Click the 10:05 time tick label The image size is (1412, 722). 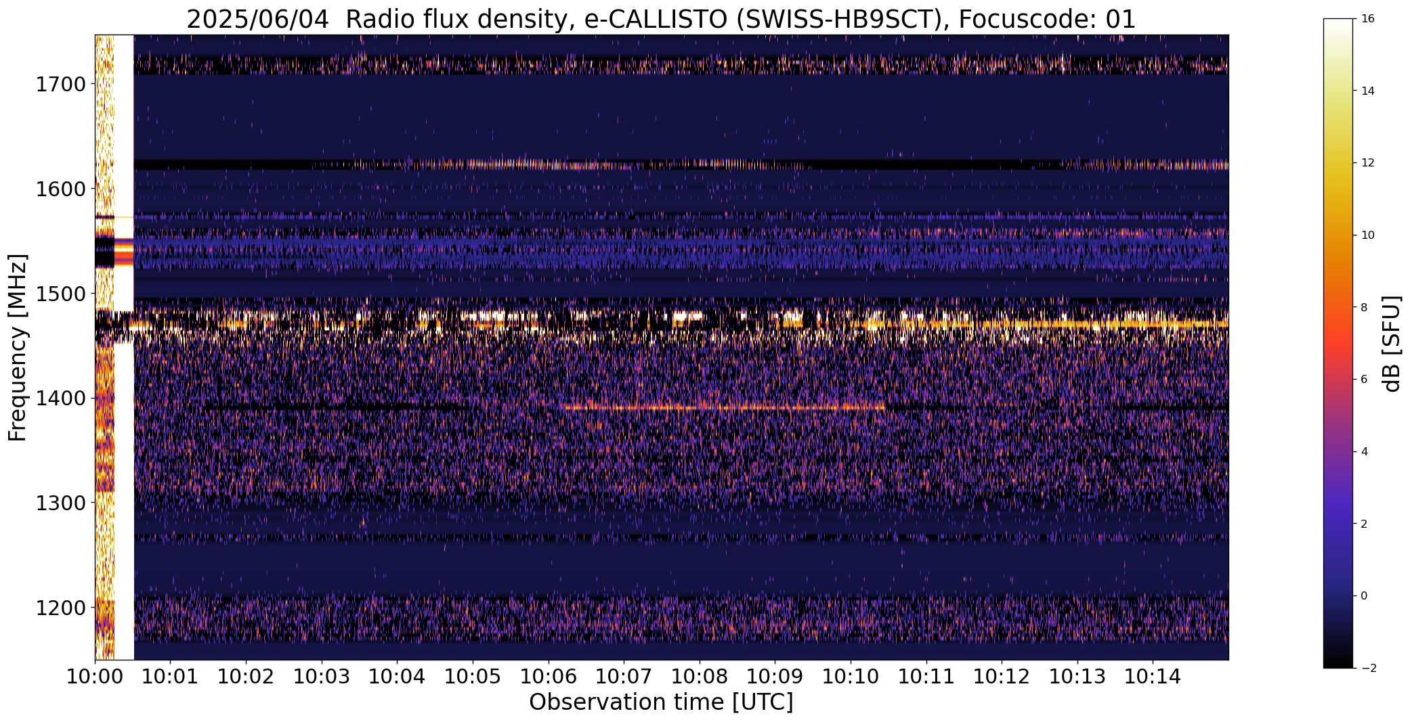473,677
